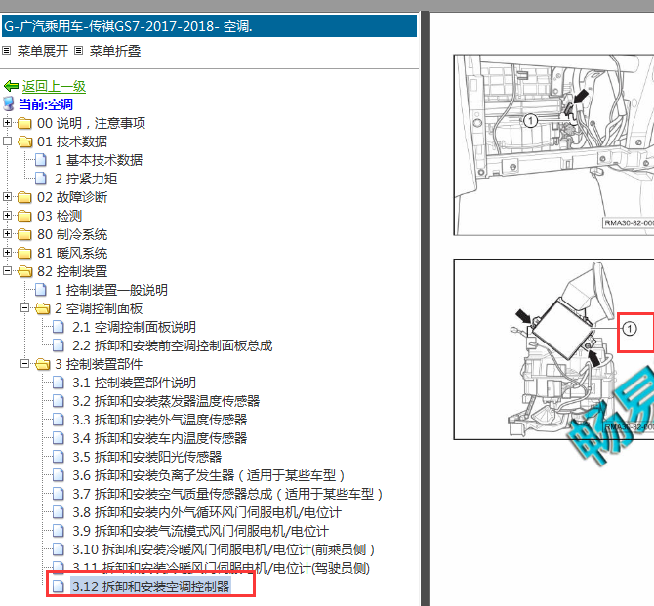Click the computer icon beside 当前:空调

click(x=9, y=104)
